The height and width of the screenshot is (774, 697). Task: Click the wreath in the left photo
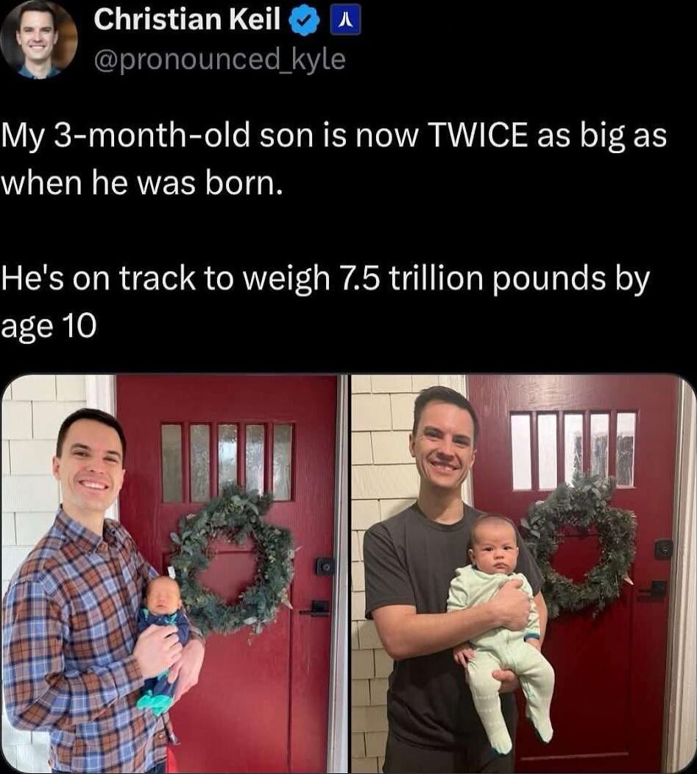coord(231,559)
